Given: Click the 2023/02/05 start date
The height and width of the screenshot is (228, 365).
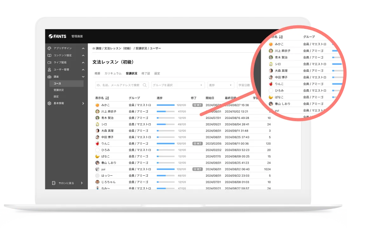Looking at the screenshot, I should point(214,144).
